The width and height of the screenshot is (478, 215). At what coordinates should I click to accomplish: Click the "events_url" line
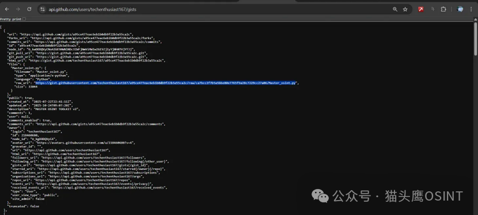click(82, 184)
